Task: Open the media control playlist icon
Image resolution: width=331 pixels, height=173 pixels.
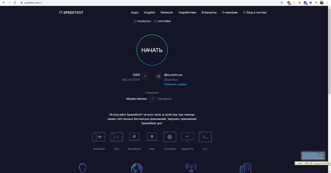Action: tap(316, 3)
